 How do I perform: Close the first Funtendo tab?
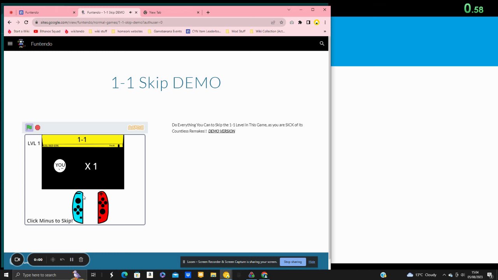(x=74, y=12)
